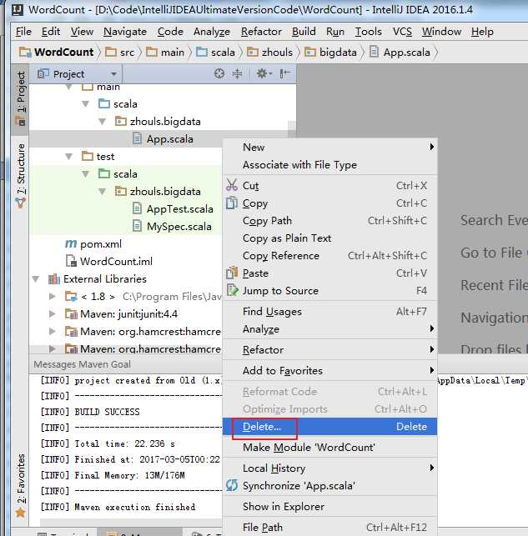528x536 pixels.
Task: Open the Project view dropdown
Action: [113, 74]
